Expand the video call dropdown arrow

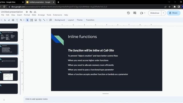pos(145,13)
